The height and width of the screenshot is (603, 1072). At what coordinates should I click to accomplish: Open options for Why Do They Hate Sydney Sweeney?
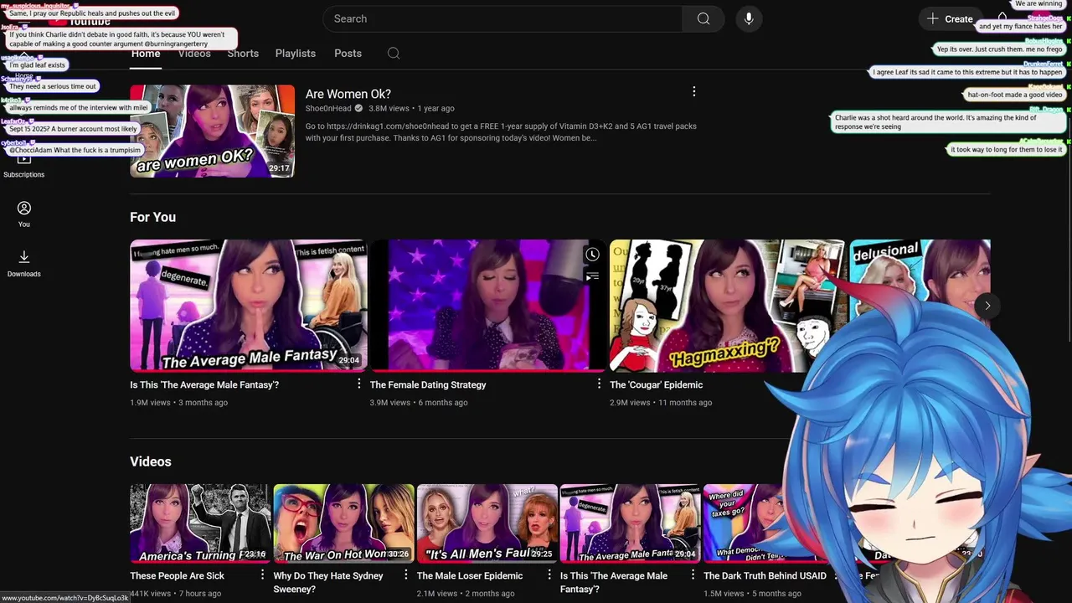coord(406,575)
